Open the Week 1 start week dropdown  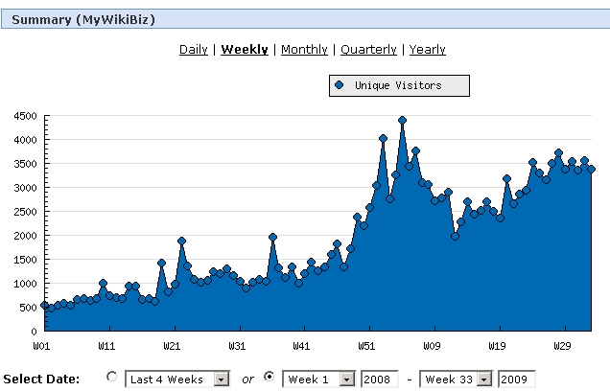coord(348,379)
